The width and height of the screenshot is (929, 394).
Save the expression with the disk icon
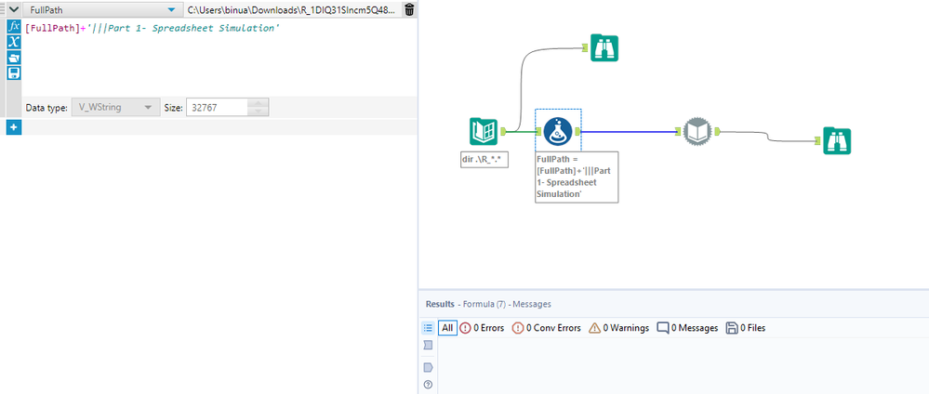(14, 72)
